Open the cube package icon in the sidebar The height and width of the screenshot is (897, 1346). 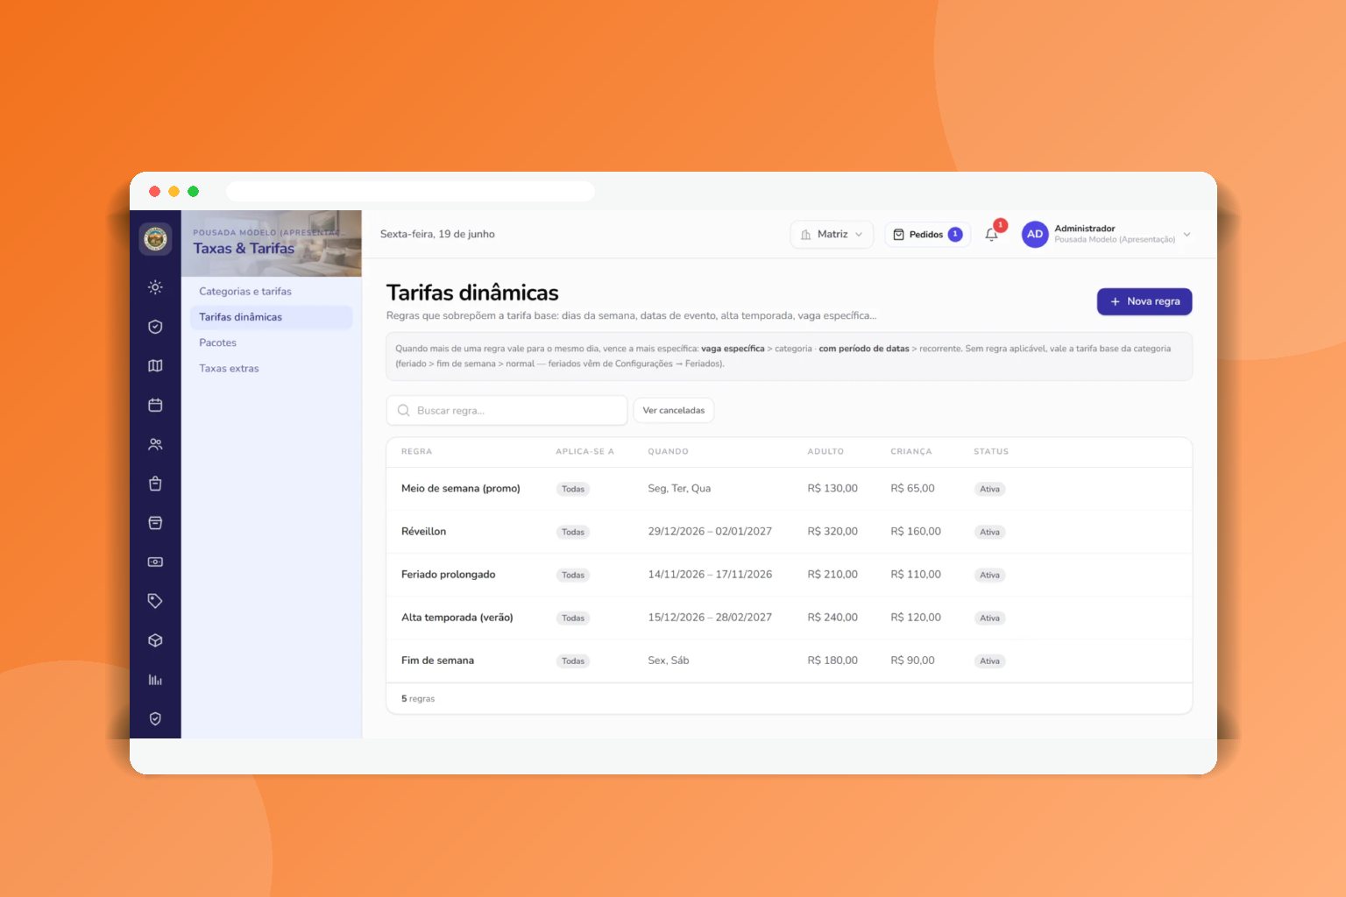click(155, 640)
